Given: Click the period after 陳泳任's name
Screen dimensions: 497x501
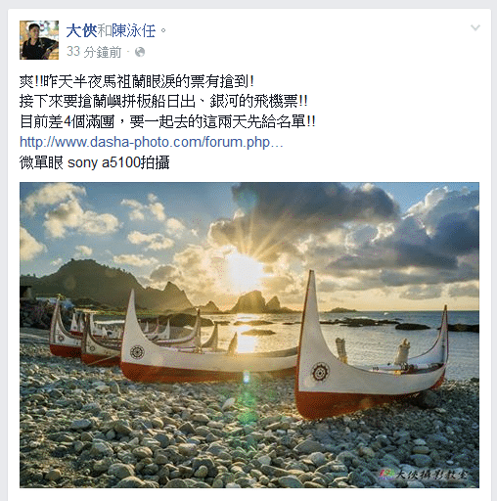Looking at the screenshot, I should pyautogui.click(x=163, y=31).
